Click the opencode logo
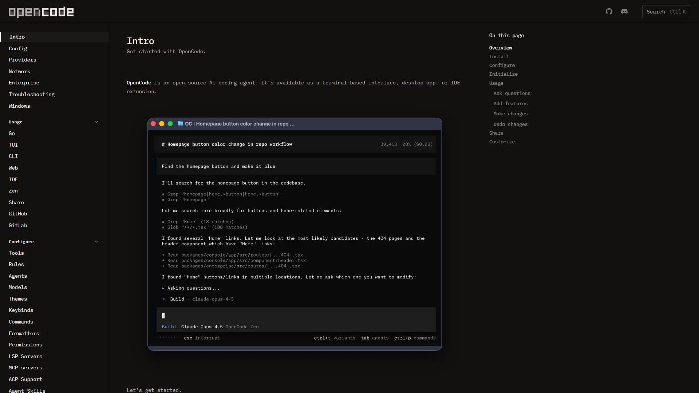 click(x=41, y=12)
